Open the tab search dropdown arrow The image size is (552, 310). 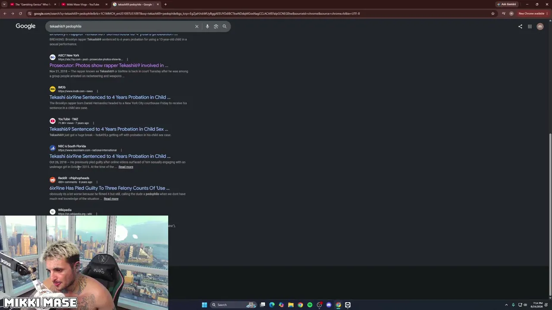pyautogui.click(x=5, y=4)
